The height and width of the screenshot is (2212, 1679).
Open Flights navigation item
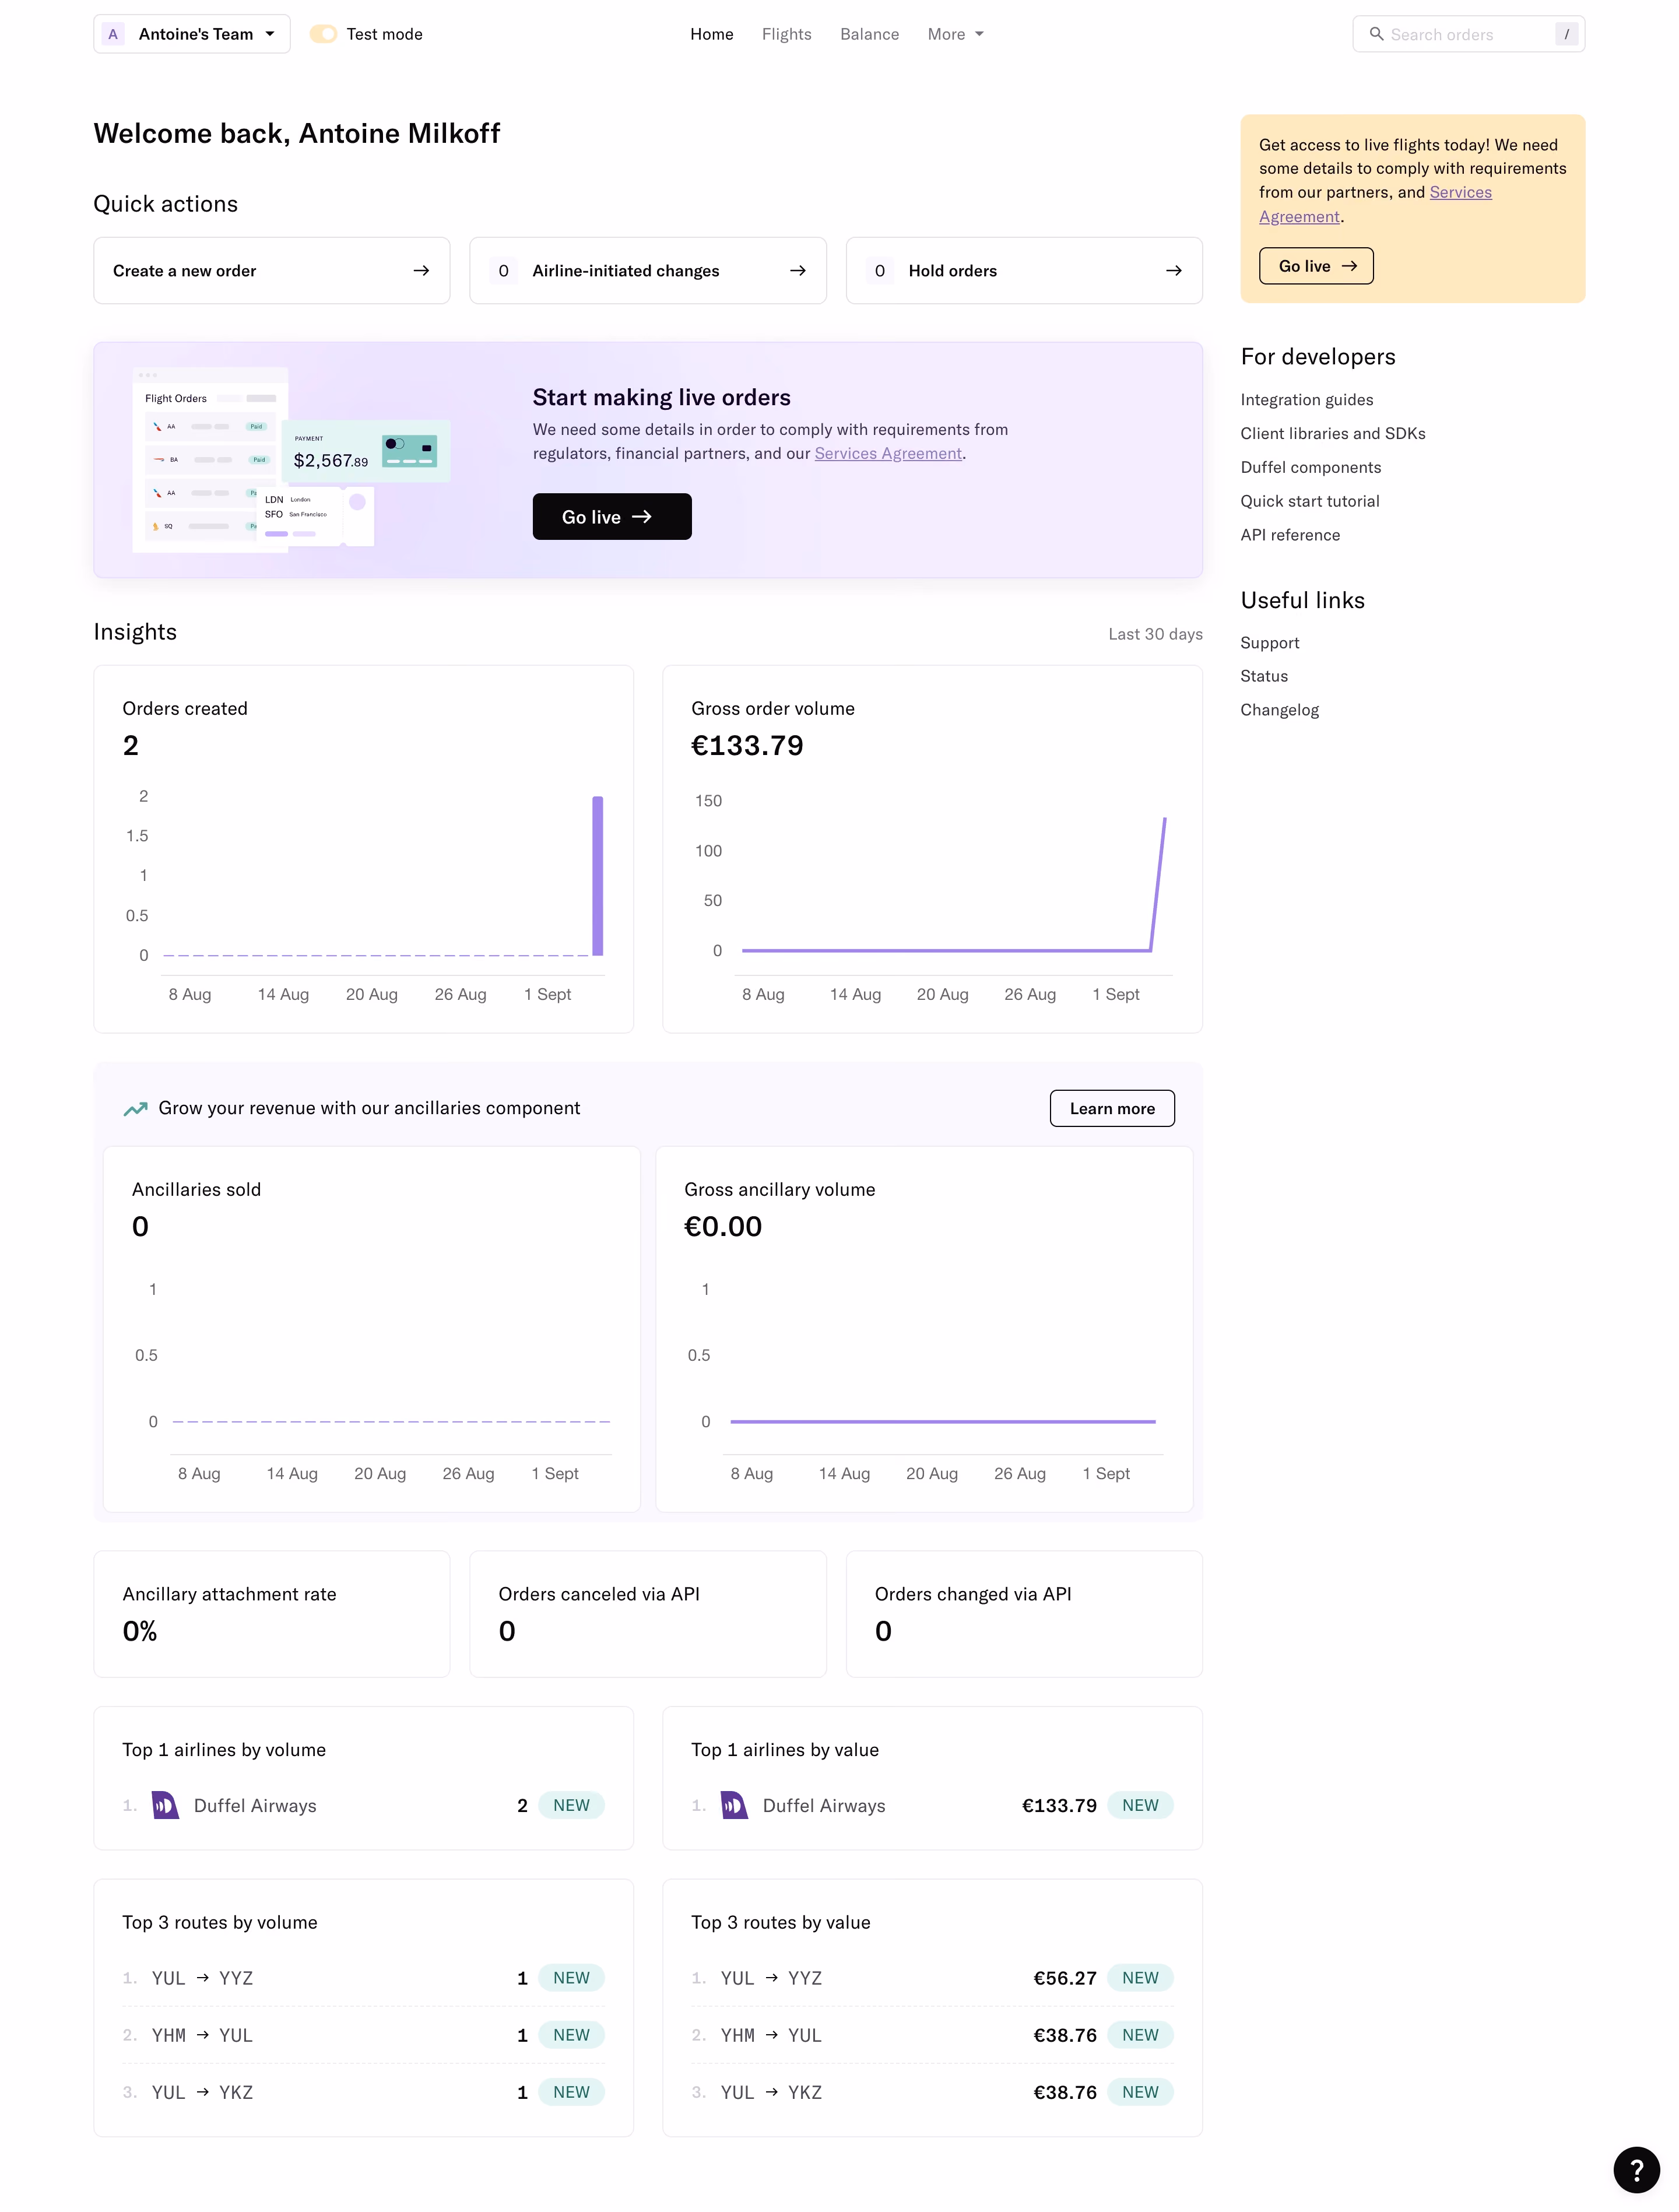[786, 34]
